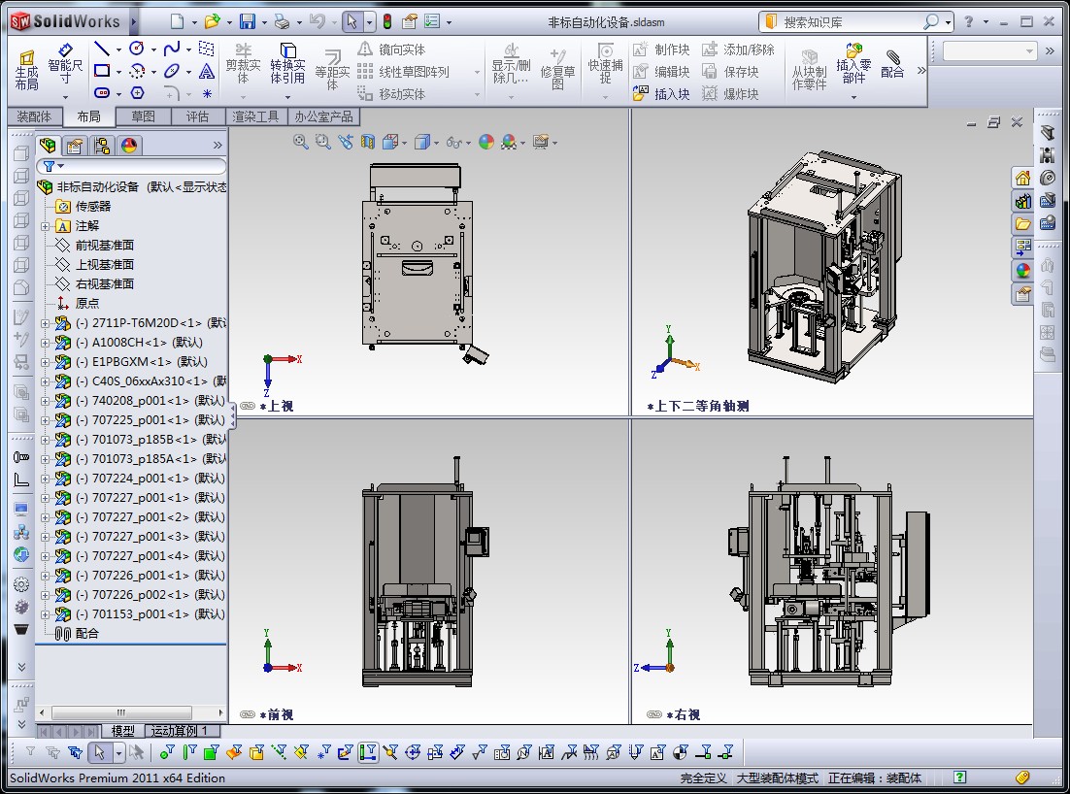Screen dimensions: 1070x794
Task: Switch to the 渲染工具 render tools tab
Action: [256, 116]
